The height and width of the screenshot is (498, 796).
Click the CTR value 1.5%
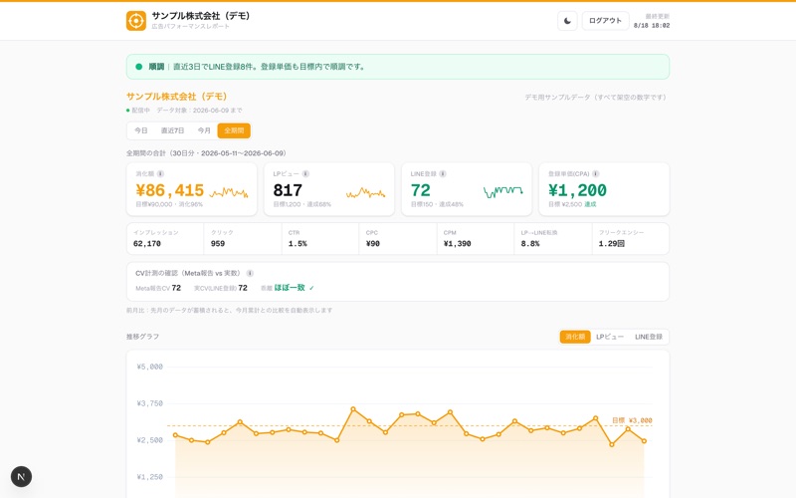[298, 244]
